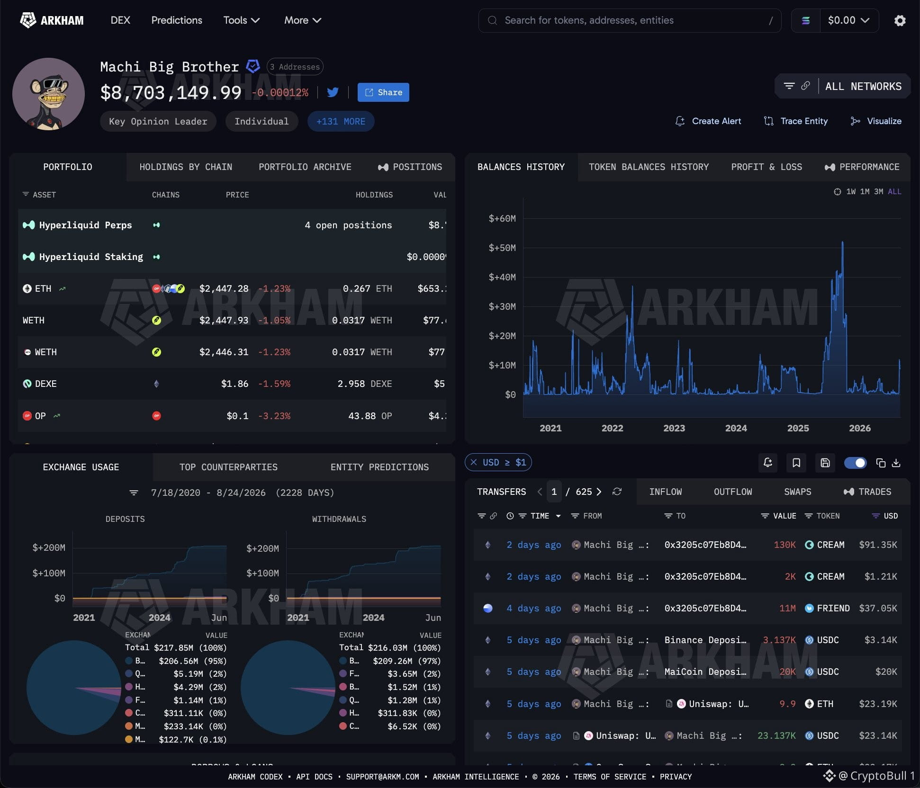Select the ALL balance history range
The width and height of the screenshot is (920, 788).
pyautogui.click(x=894, y=192)
